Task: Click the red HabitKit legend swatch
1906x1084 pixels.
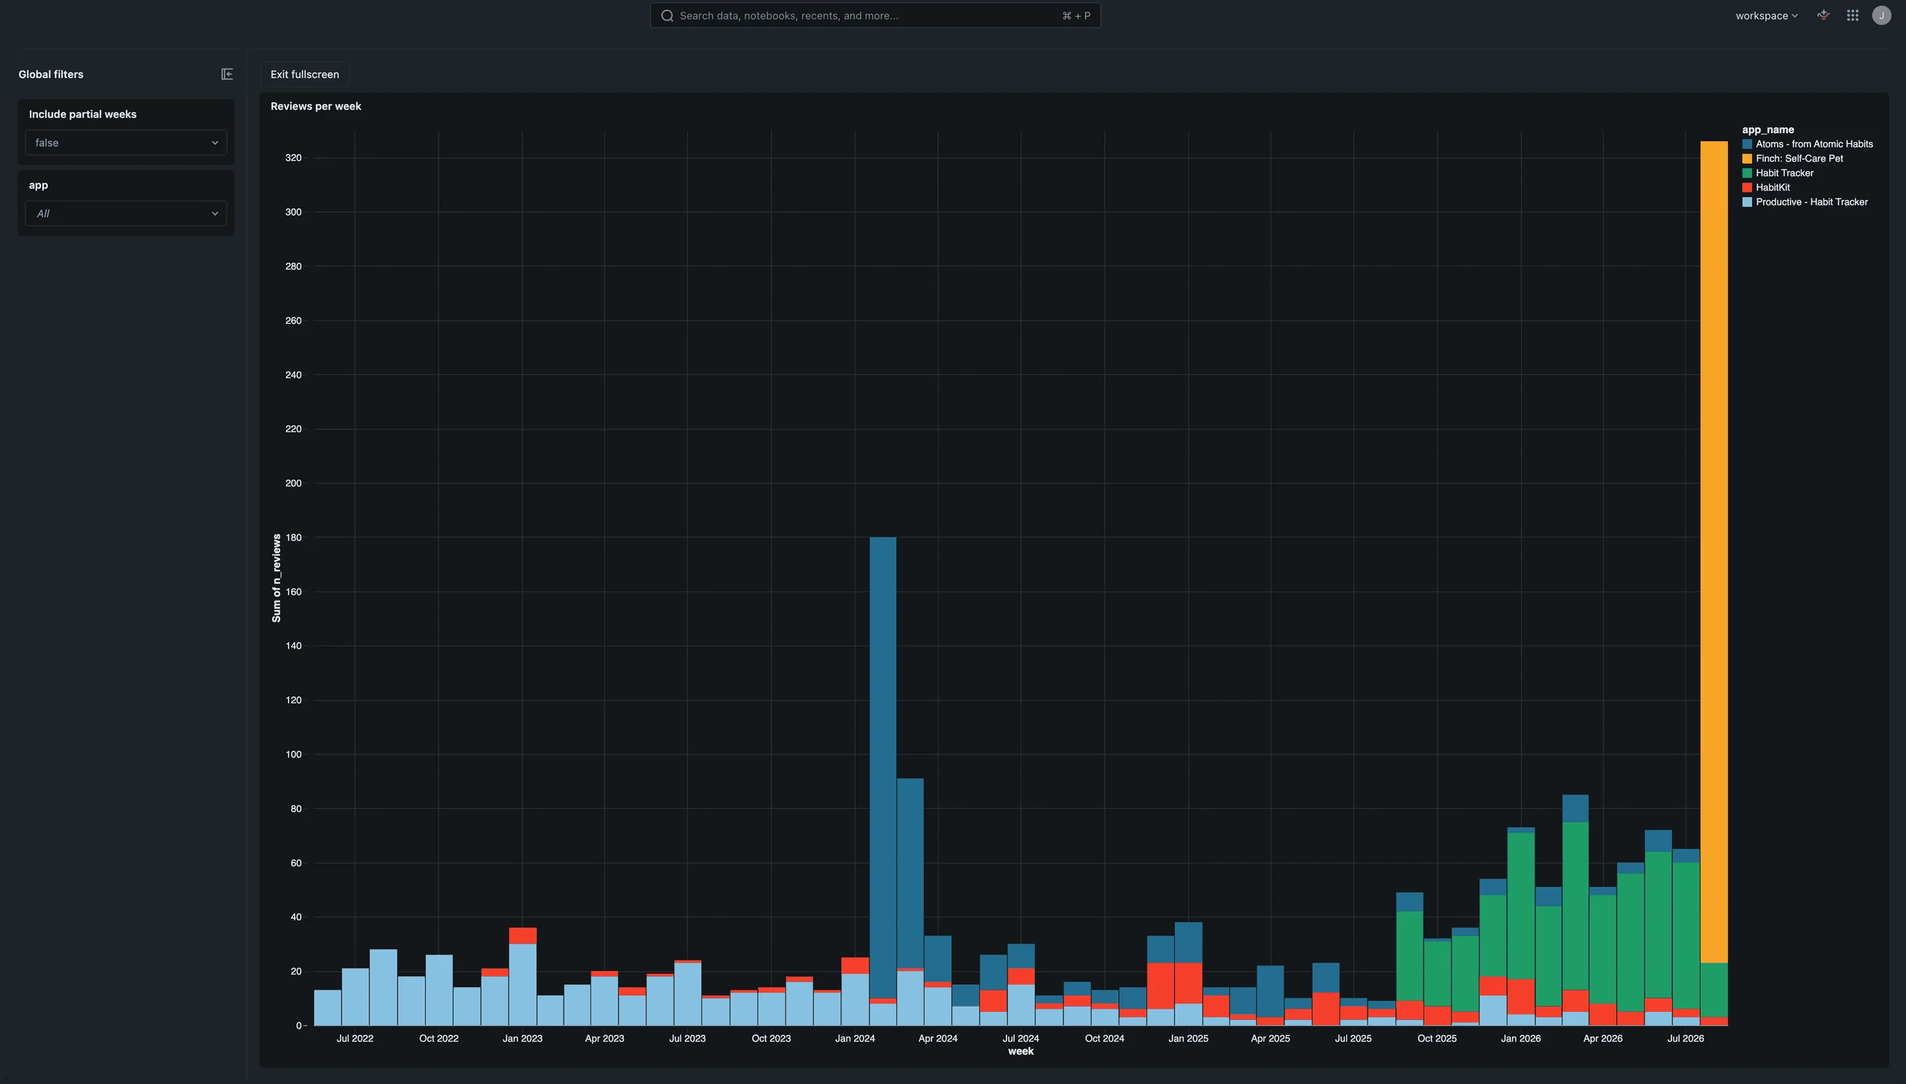Action: (x=1747, y=187)
